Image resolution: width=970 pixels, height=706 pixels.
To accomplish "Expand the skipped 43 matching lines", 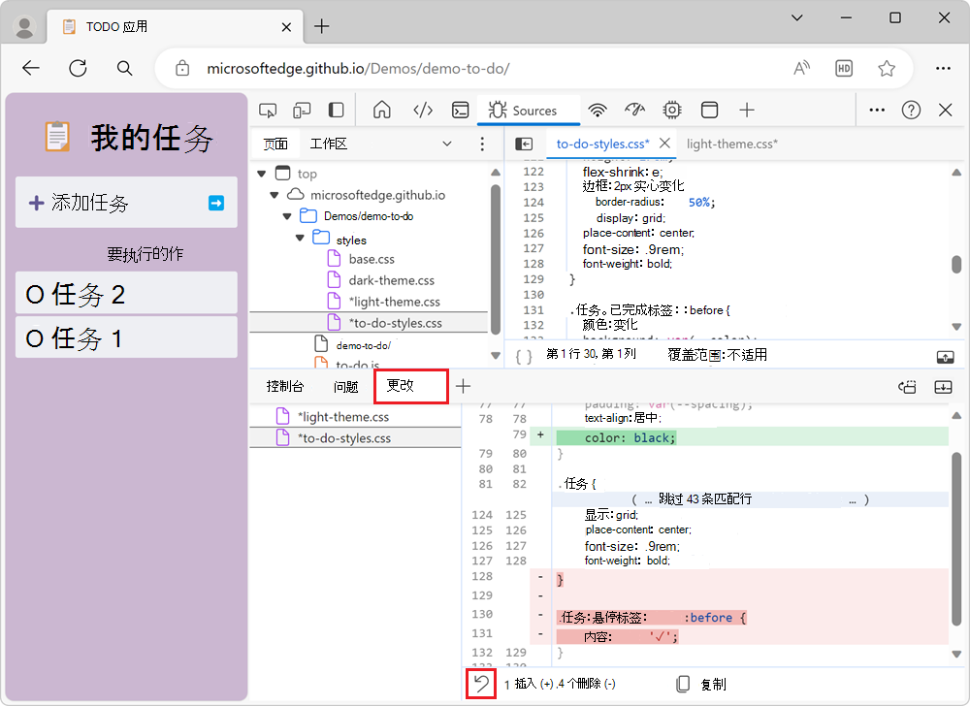I will (x=750, y=499).
